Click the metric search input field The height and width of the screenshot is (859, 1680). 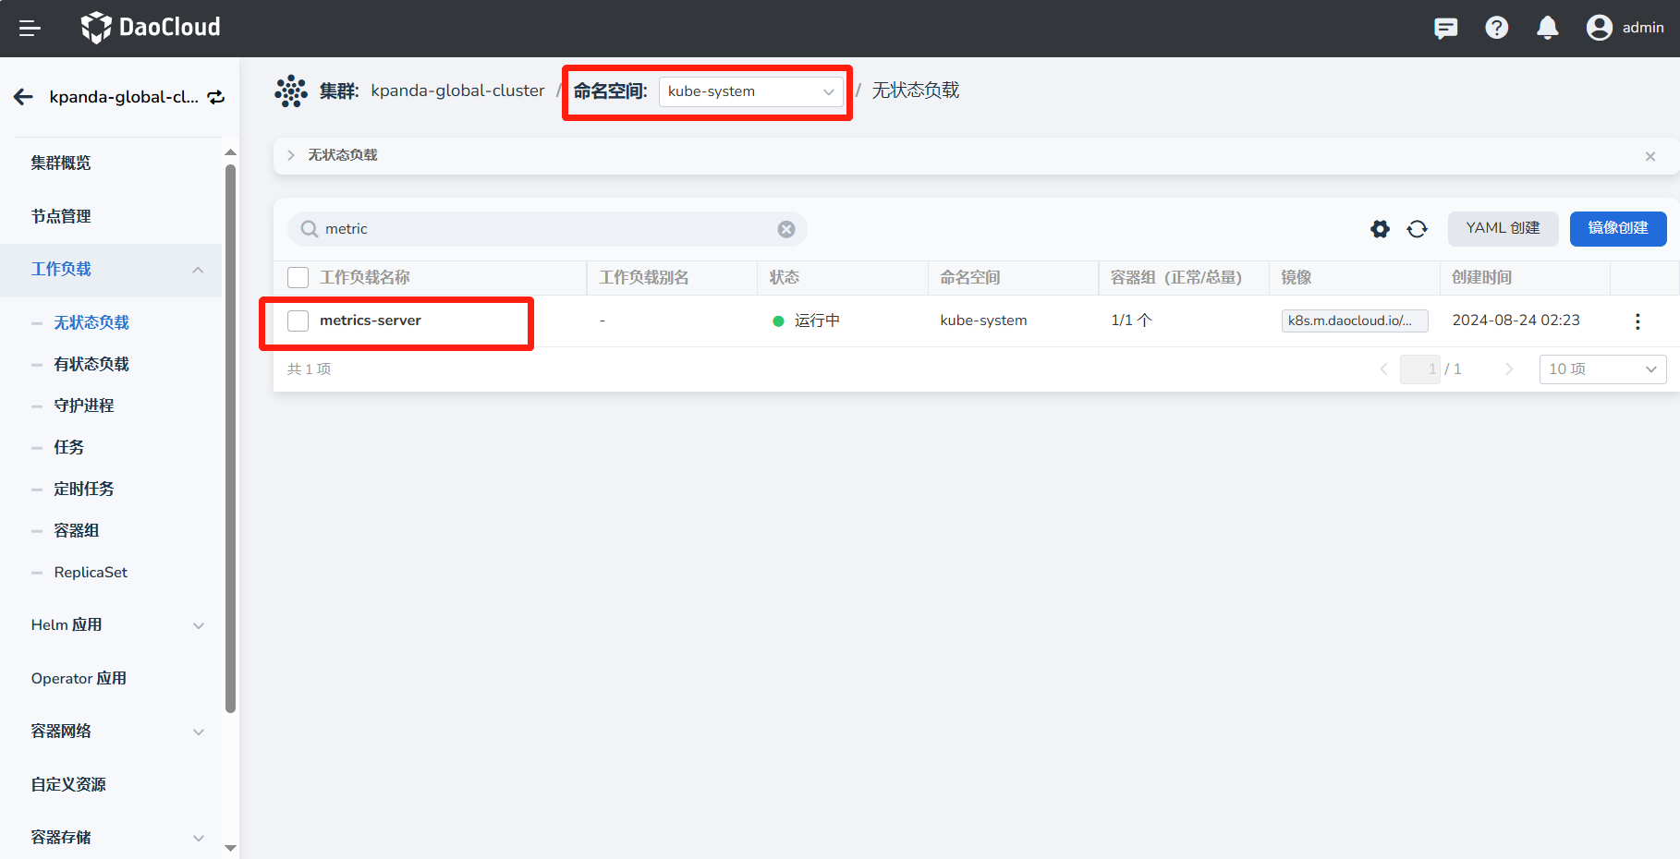click(x=545, y=229)
